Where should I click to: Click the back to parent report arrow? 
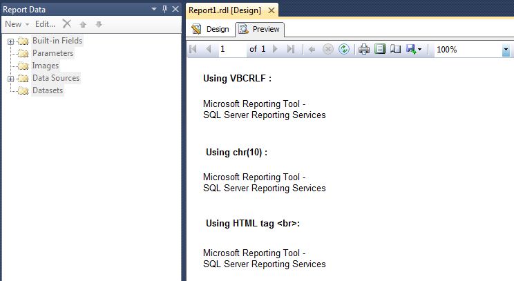[312, 50]
